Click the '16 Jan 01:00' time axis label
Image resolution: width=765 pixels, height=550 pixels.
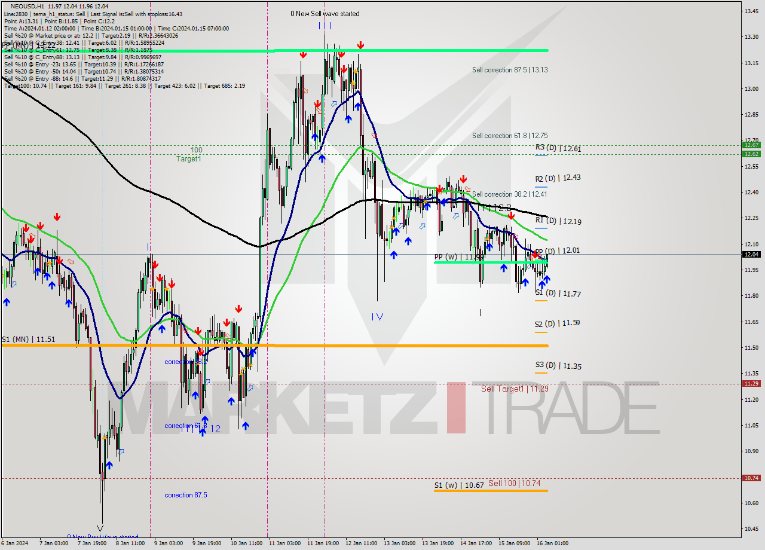coord(552,543)
